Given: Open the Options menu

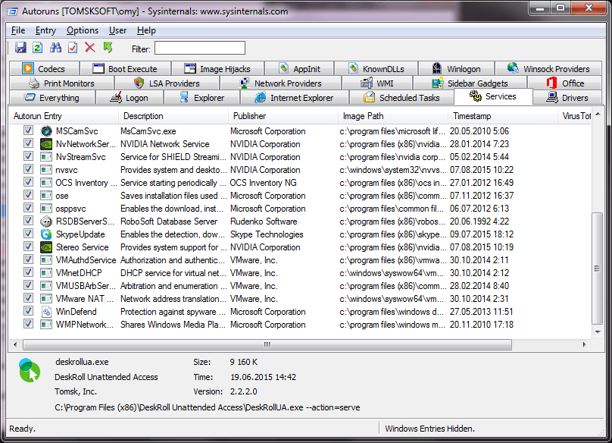Looking at the screenshot, I should tap(83, 30).
